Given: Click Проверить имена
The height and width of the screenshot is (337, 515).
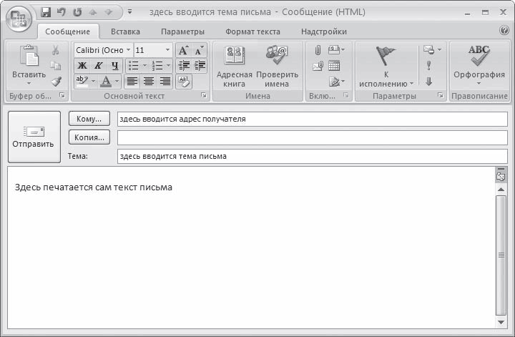Looking at the screenshot, I should [277, 66].
